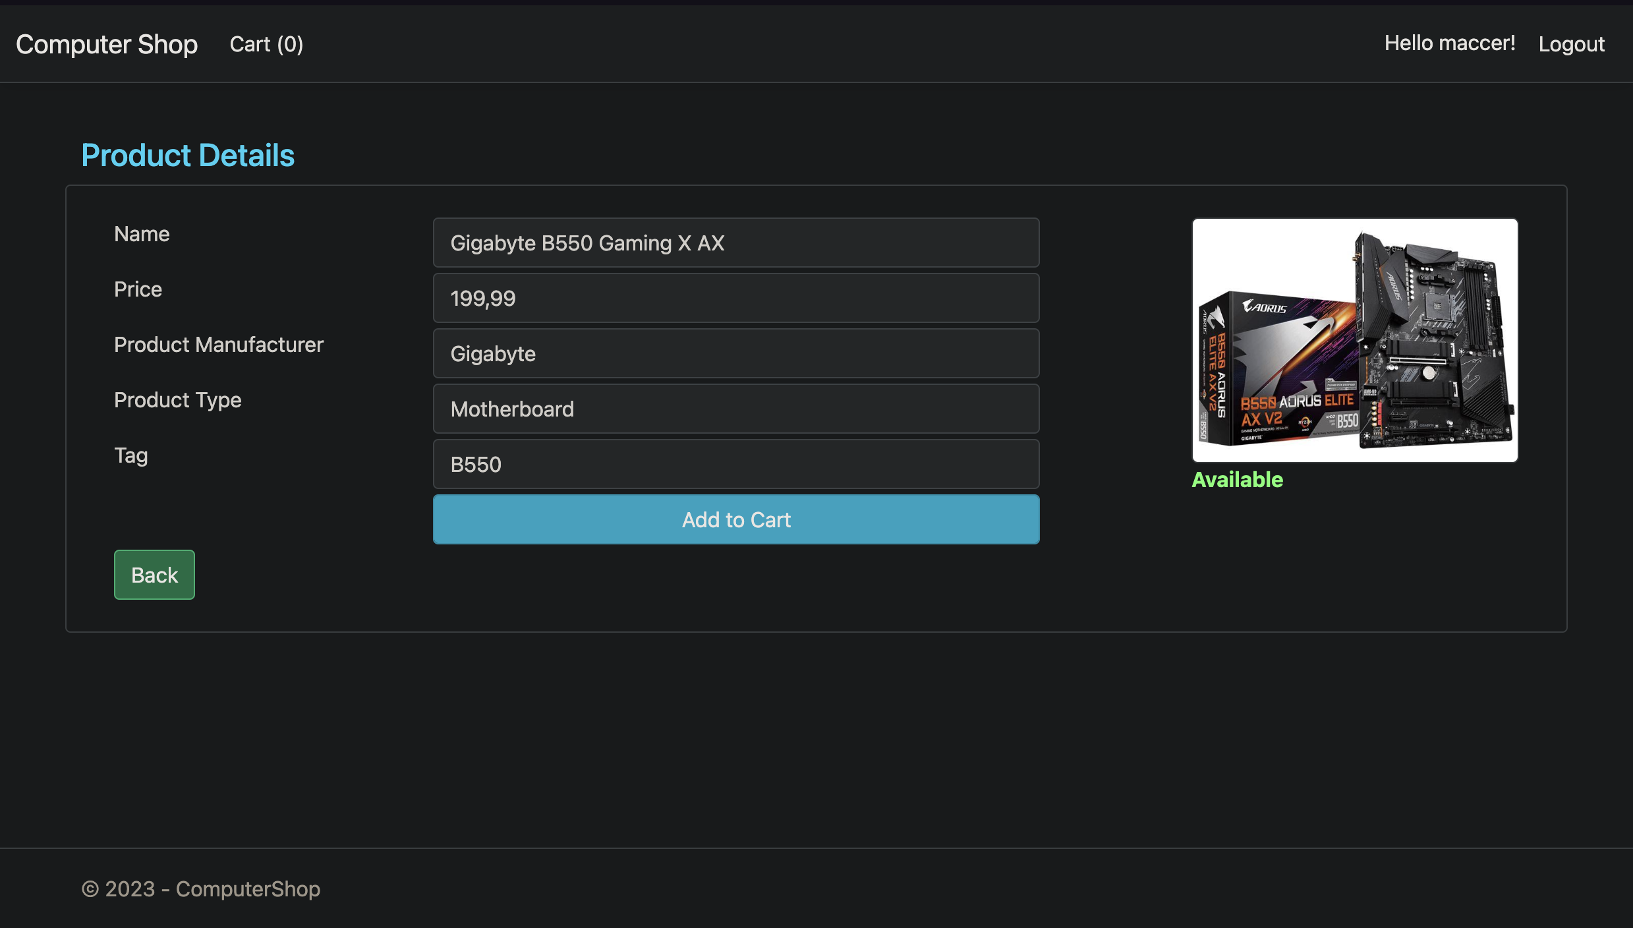1633x928 pixels.
Task: Click the Computer Shop brand link
Action: (x=107, y=43)
